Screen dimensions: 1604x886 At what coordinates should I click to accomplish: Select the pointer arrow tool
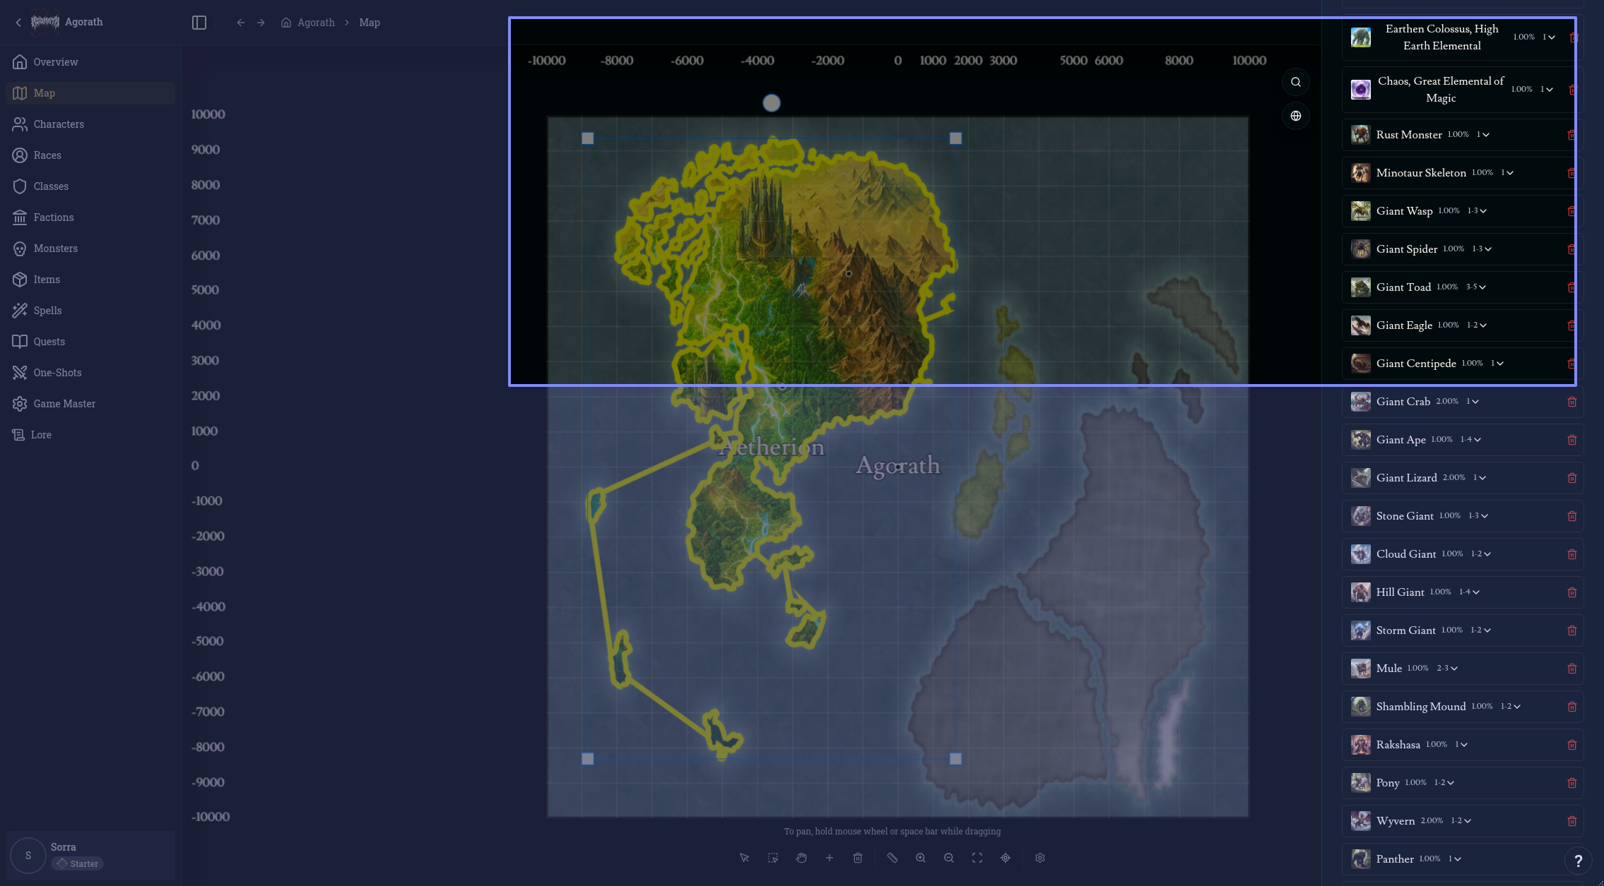tap(744, 858)
